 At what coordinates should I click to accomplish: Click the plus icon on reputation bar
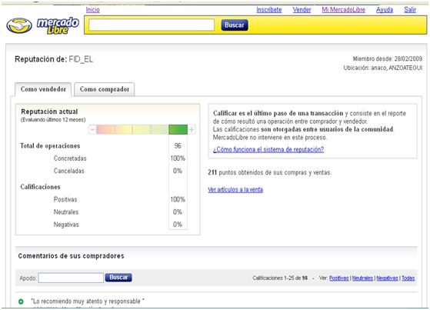tap(192, 129)
